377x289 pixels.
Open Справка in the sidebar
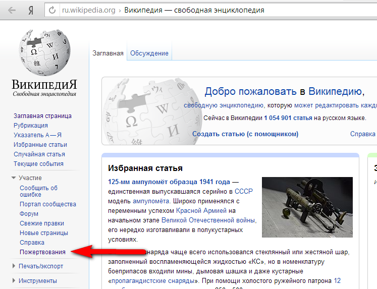coord(32,243)
